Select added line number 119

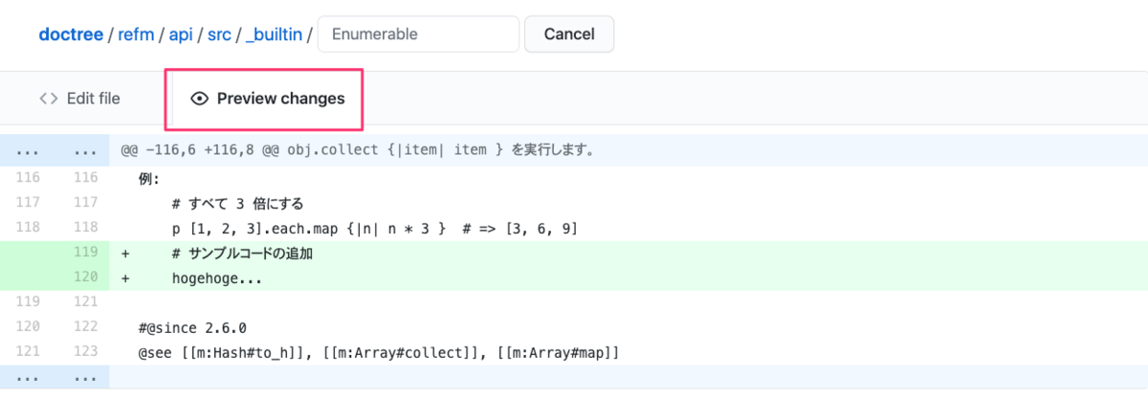(83, 254)
